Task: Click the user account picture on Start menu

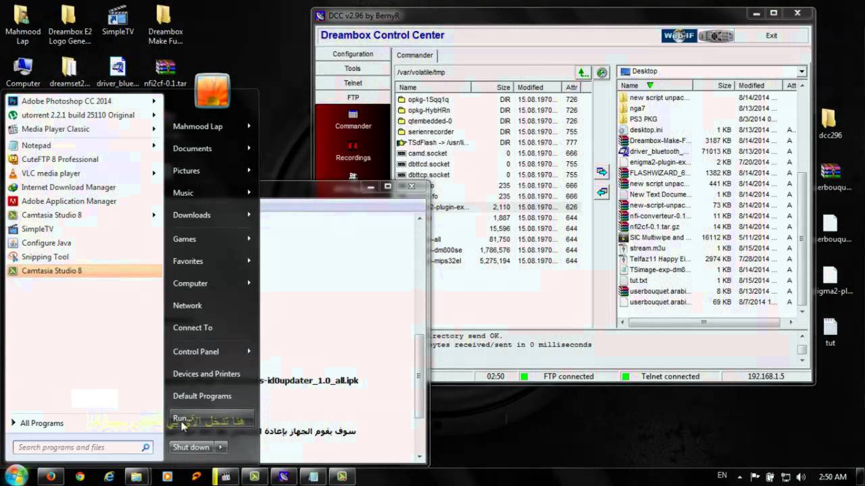Action: pyautogui.click(x=212, y=90)
